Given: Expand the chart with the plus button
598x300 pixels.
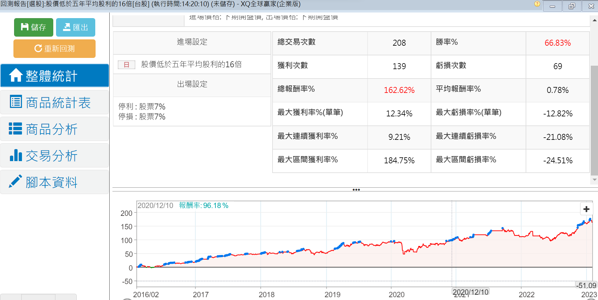Looking at the screenshot, I should (586, 209).
